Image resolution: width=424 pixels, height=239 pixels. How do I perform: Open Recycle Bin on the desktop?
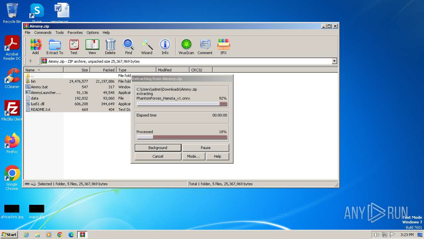click(x=12, y=13)
